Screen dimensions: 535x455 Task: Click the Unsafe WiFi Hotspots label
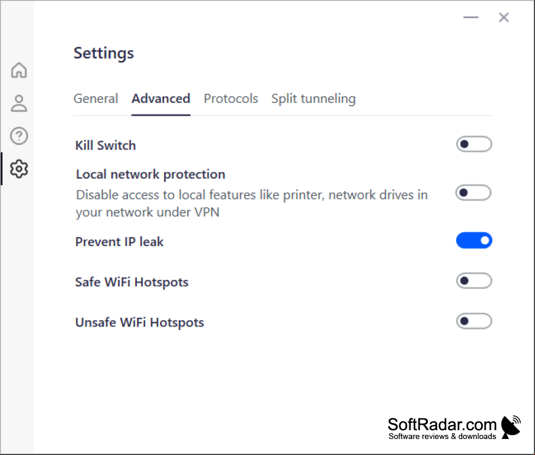(140, 322)
